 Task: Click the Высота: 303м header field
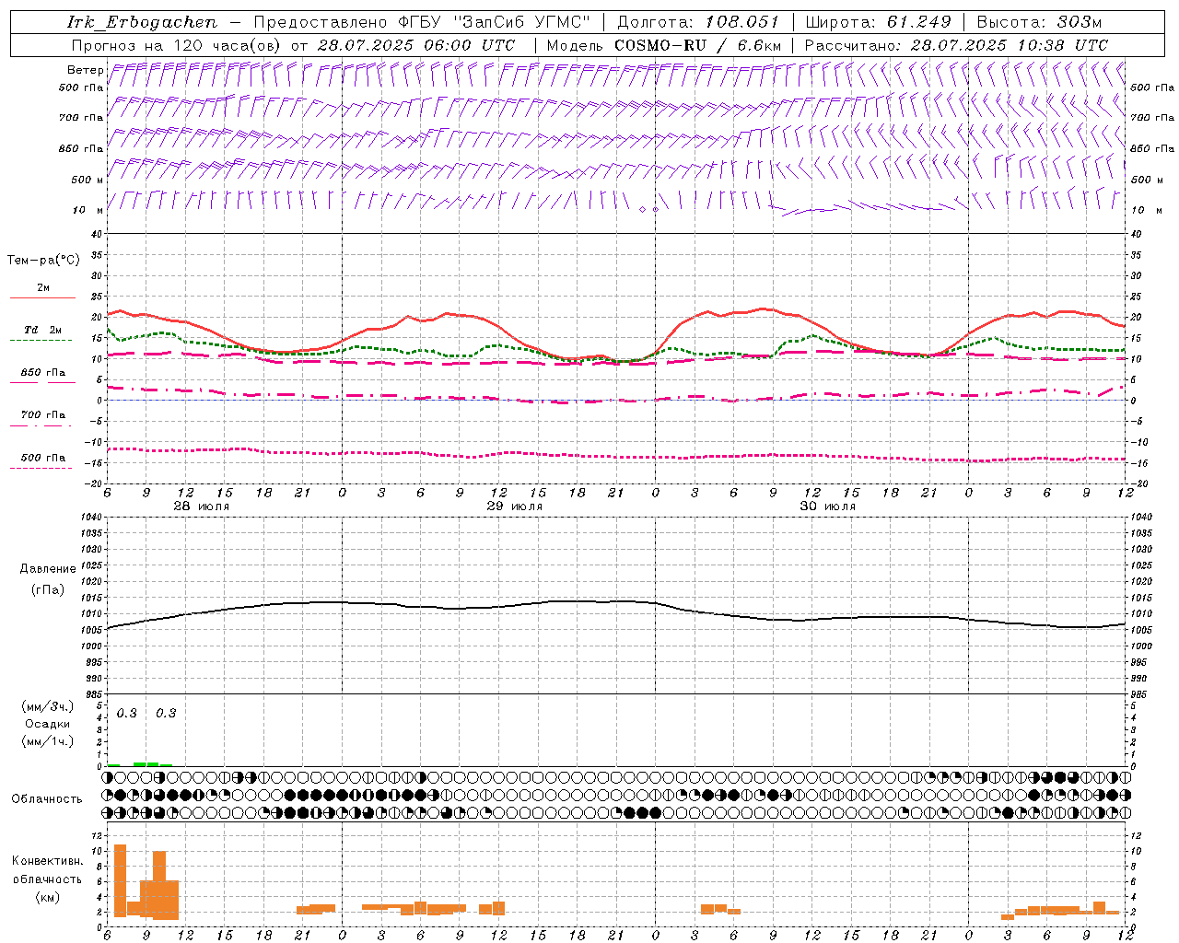pos(1039,22)
